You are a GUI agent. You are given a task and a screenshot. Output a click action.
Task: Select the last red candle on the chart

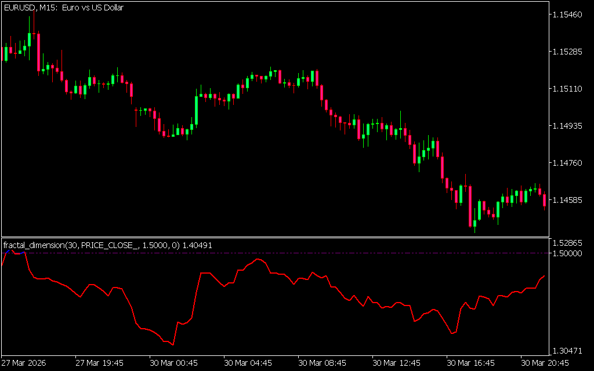[x=544, y=201]
